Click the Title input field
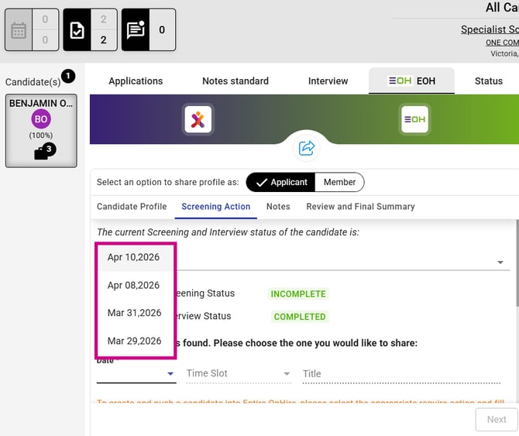This screenshot has width=519, height=436. click(400, 373)
